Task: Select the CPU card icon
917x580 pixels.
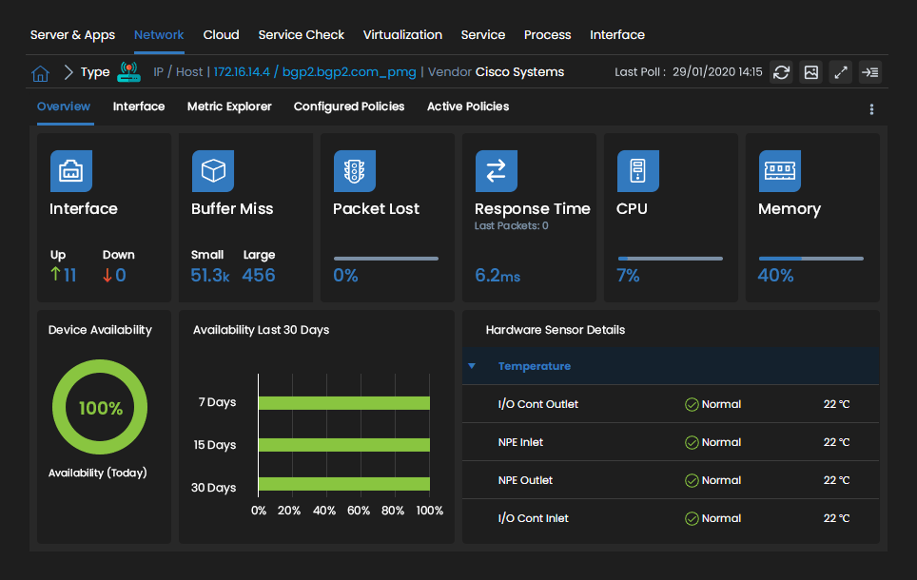Action: 637,171
